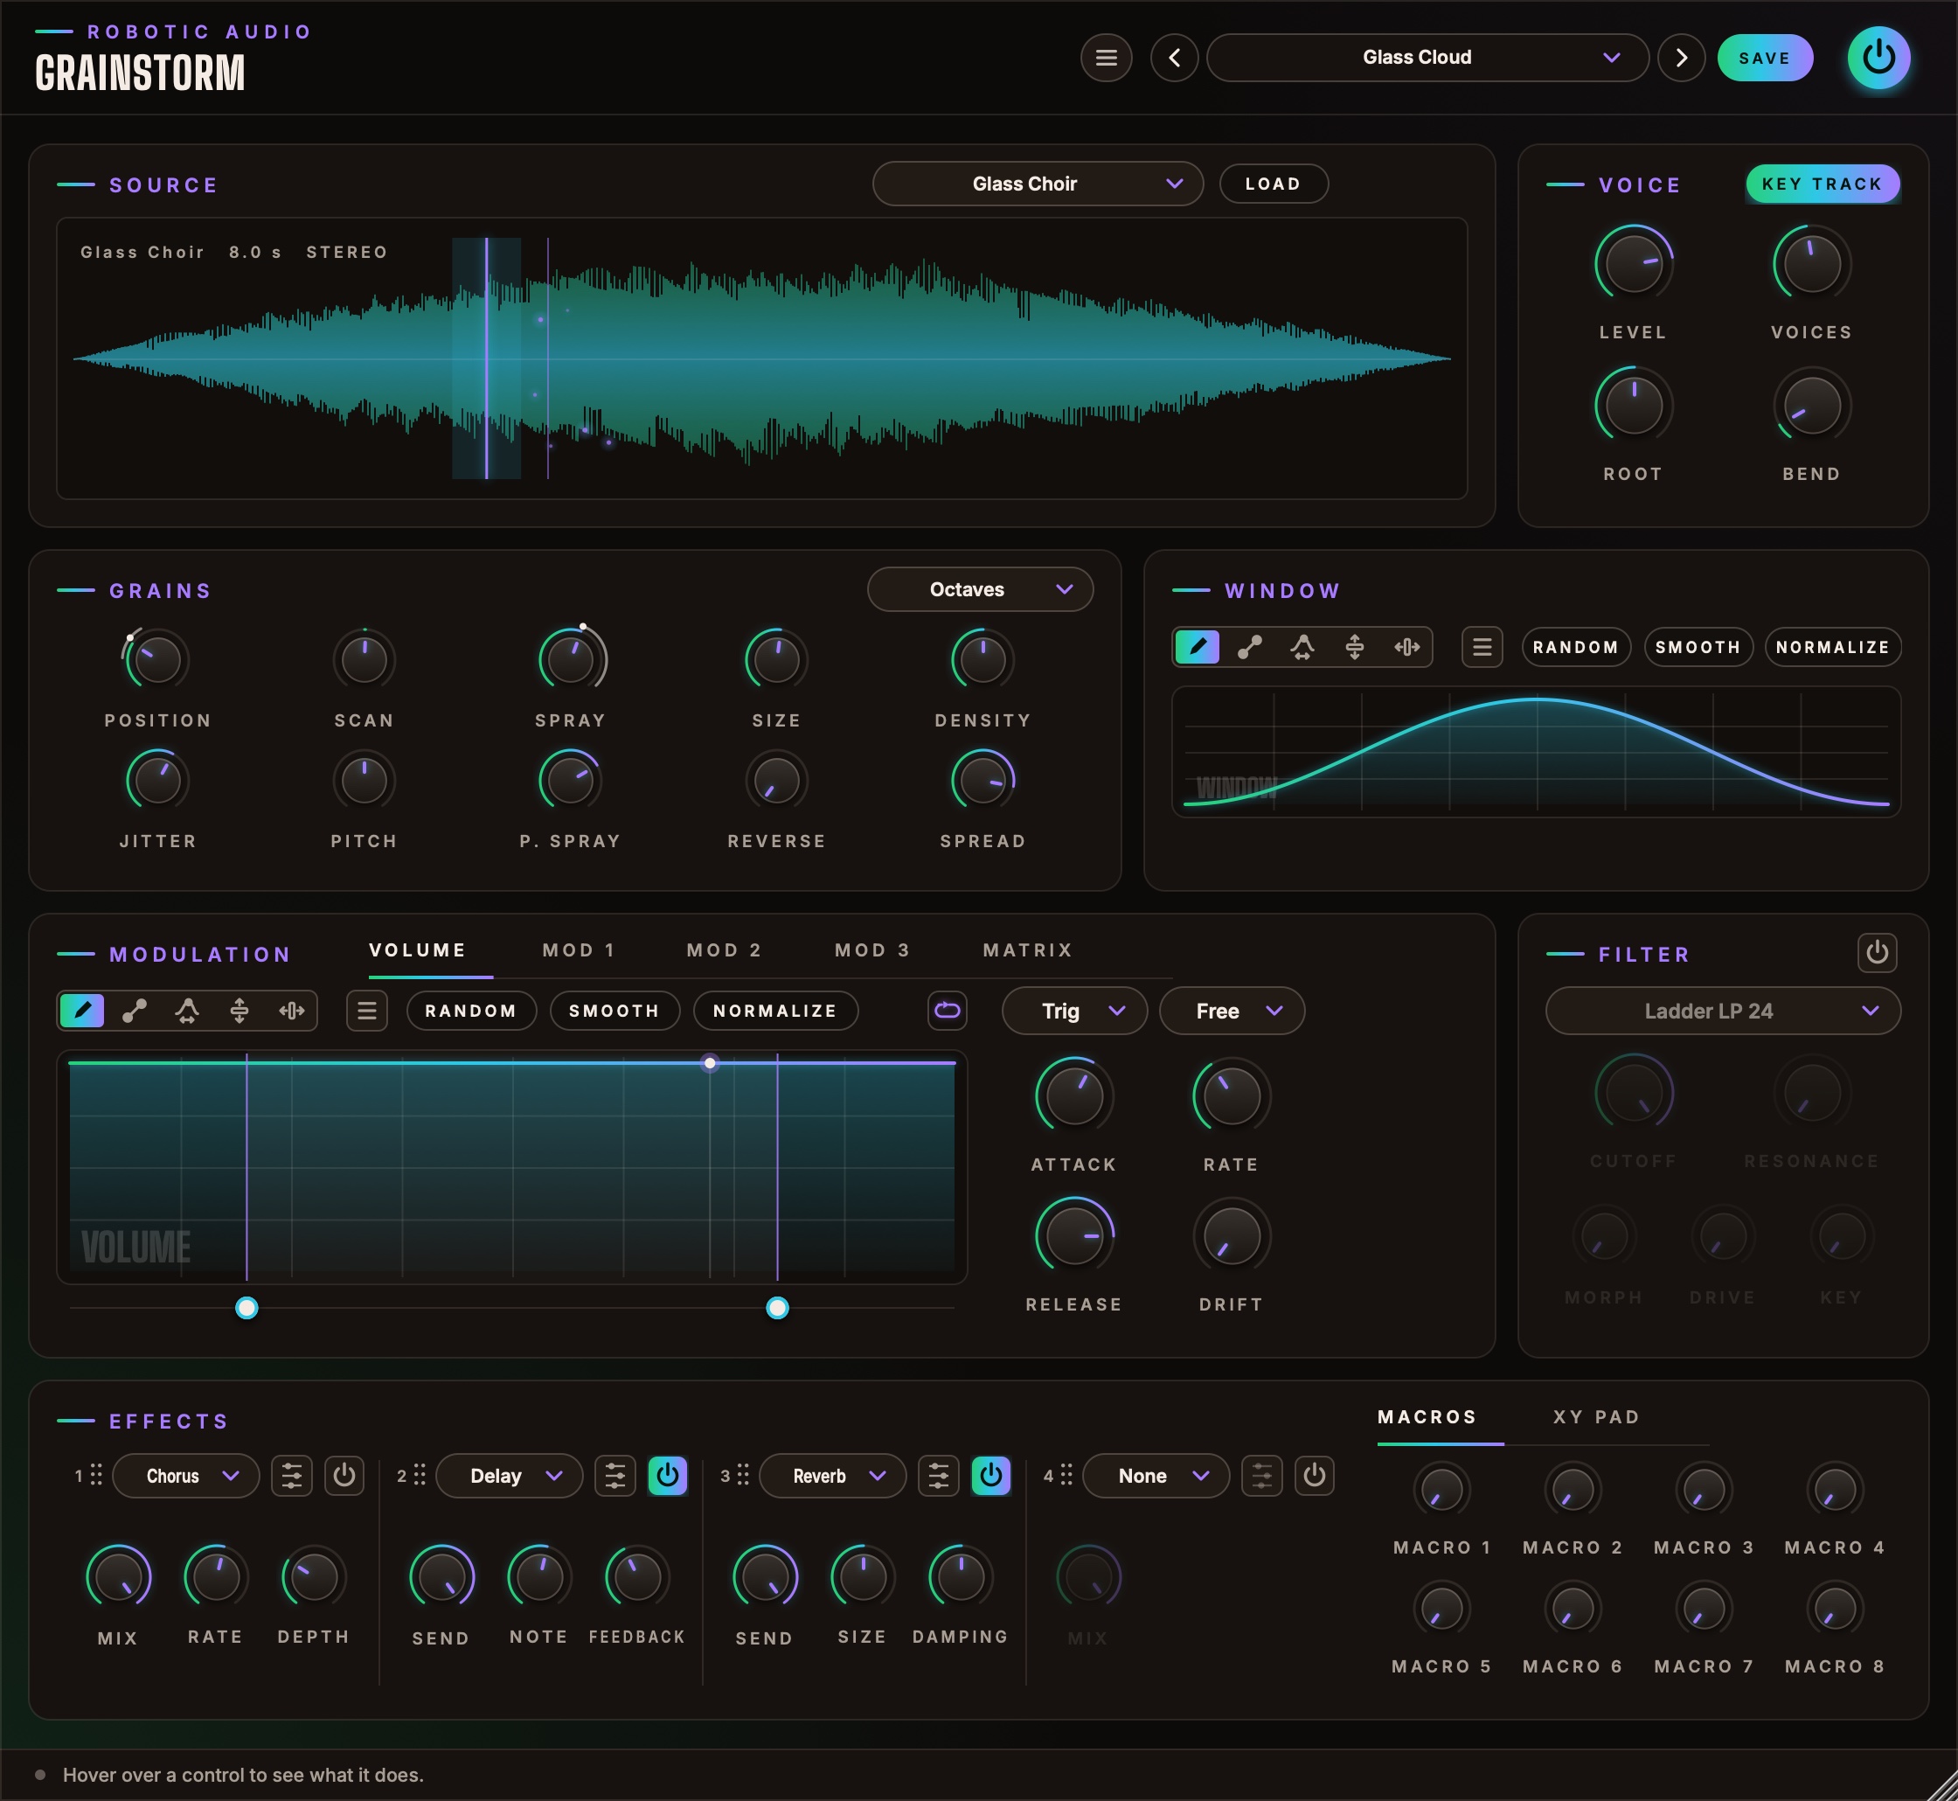Open Chorus effect settings sliders
Screen dimensions: 1958x1801
point(291,1476)
